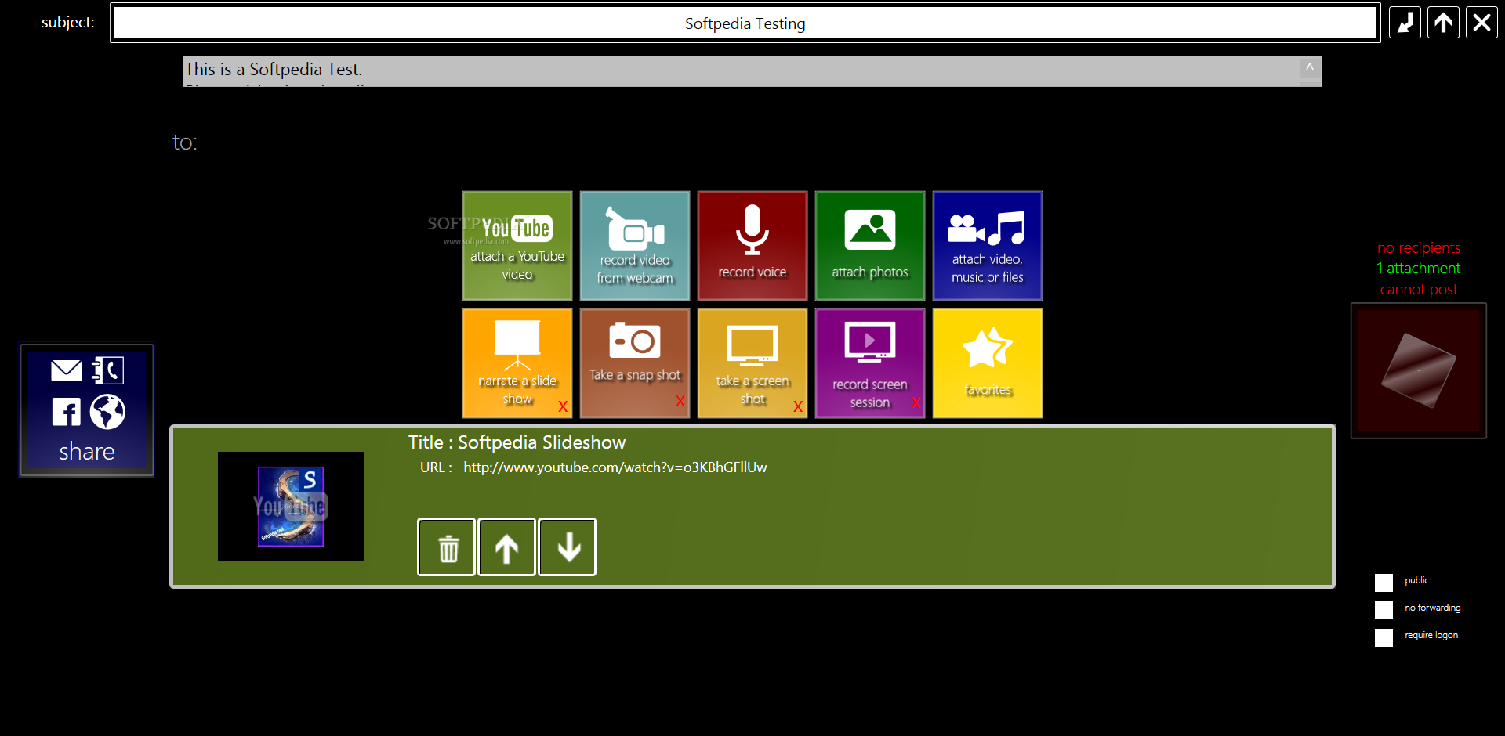The height and width of the screenshot is (736, 1505).
Task: Start the record voice tile
Action: [x=752, y=246]
